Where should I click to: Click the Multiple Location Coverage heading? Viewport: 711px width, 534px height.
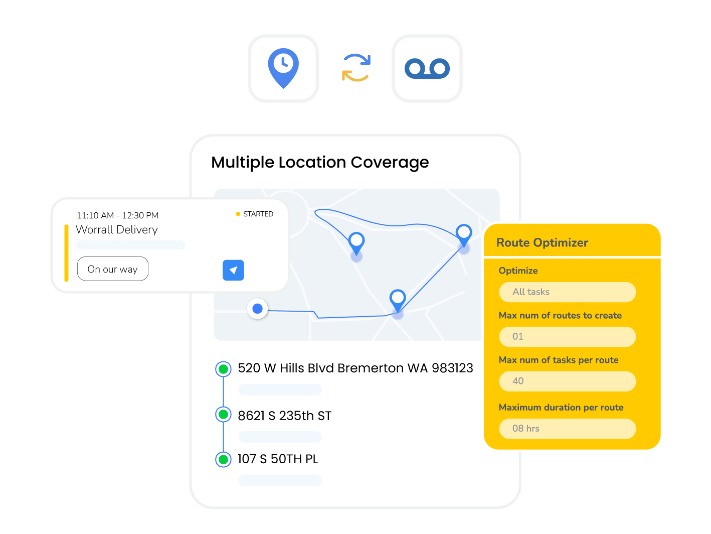(x=320, y=162)
